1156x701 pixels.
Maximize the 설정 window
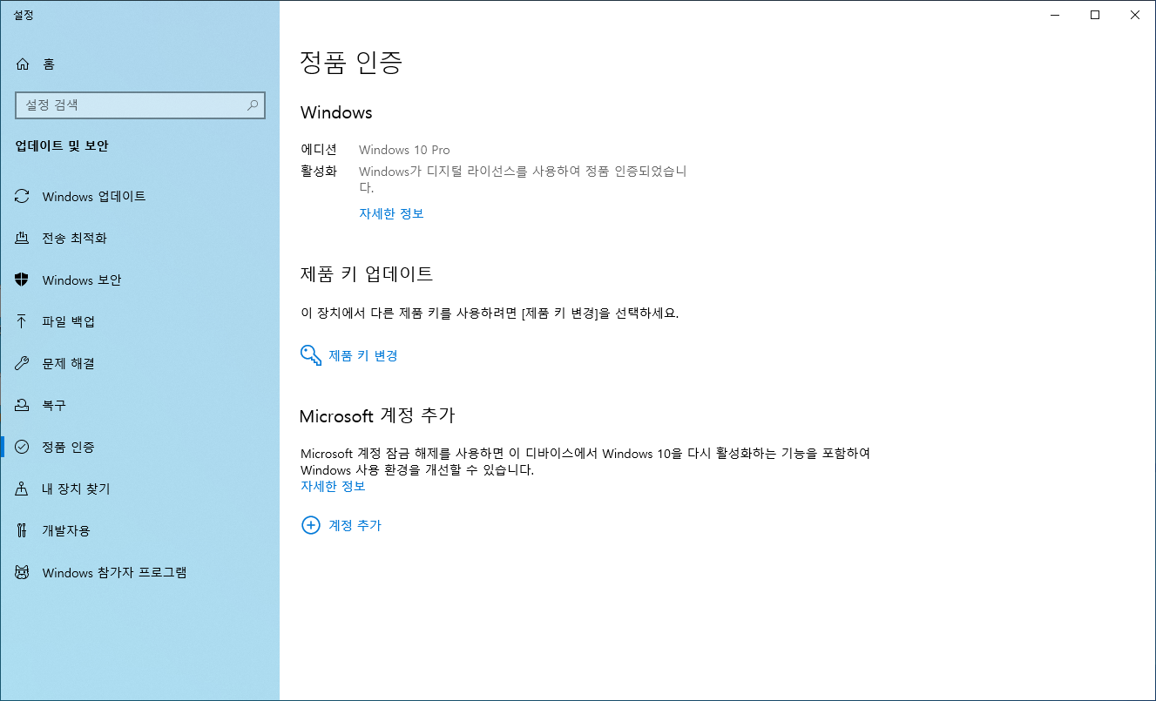[1095, 15]
